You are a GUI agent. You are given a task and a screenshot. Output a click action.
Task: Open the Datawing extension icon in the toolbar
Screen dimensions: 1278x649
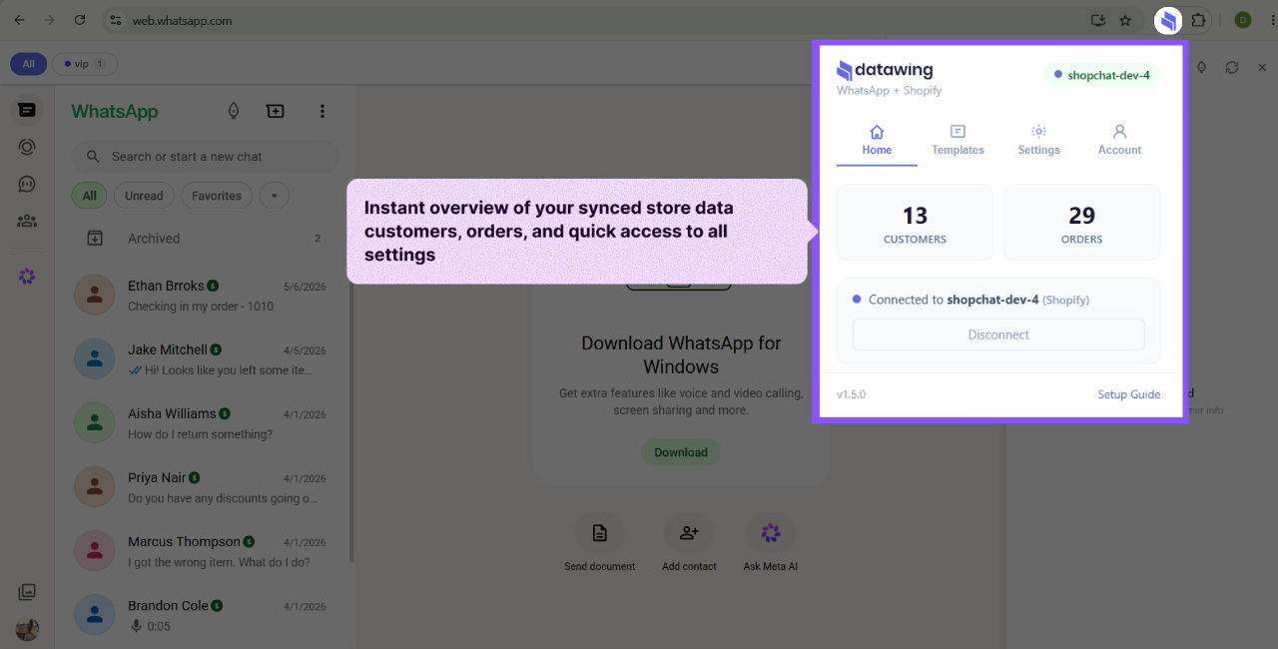[x=1168, y=20]
